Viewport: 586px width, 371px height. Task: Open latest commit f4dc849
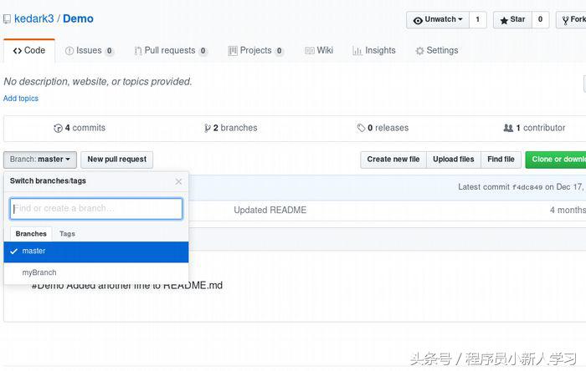[527, 187]
